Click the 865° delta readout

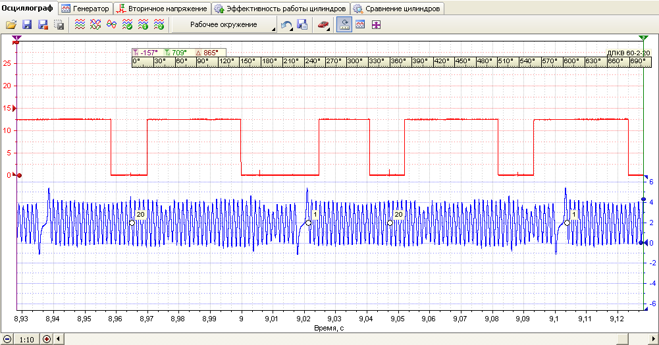pyautogui.click(x=207, y=53)
